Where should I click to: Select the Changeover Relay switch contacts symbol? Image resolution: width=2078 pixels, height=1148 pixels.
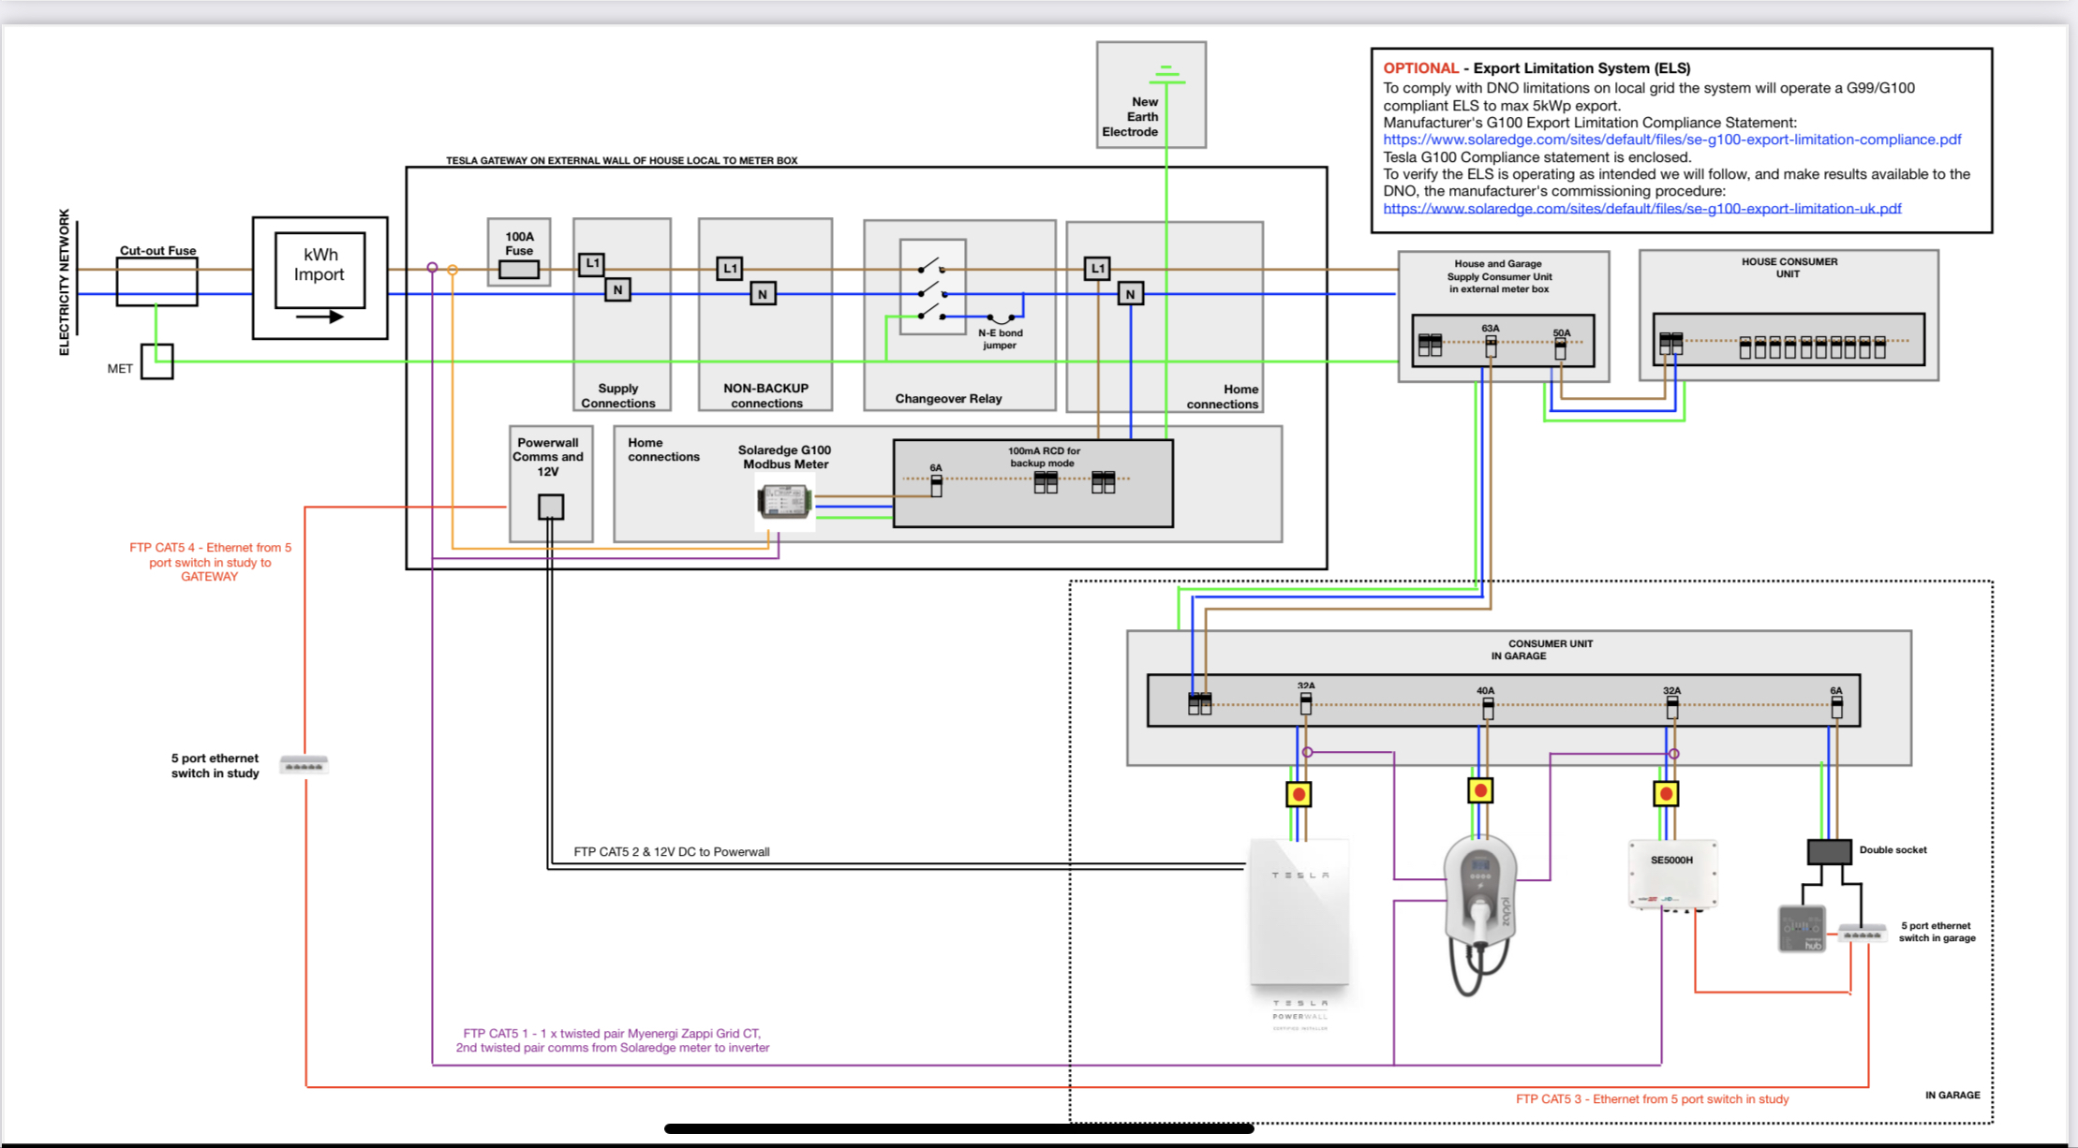tap(933, 287)
